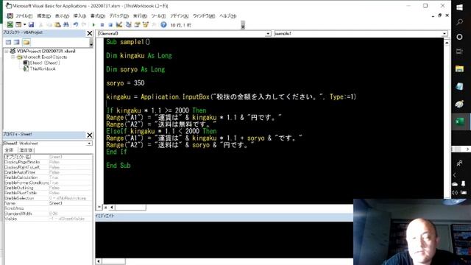Image resolution: width=471 pixels, height=265 pixels.
Task: Run the macro with the green play icon
Action: (93, 24)
